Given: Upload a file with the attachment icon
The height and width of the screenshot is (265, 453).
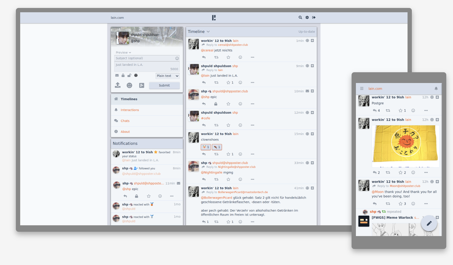Looking at the screenshot, I should (118, 85).
